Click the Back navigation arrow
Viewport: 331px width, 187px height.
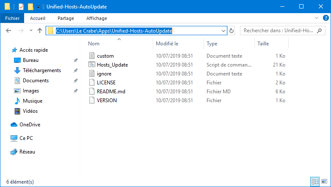point(8,31)
